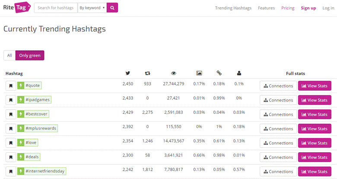This screenshot has height=179, width=337.
Task: Switch filter to All hashtags
Action: pos(9,56)
